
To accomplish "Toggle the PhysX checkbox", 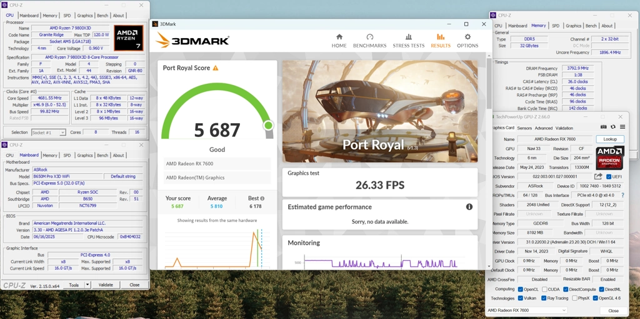I will point(575,298).
